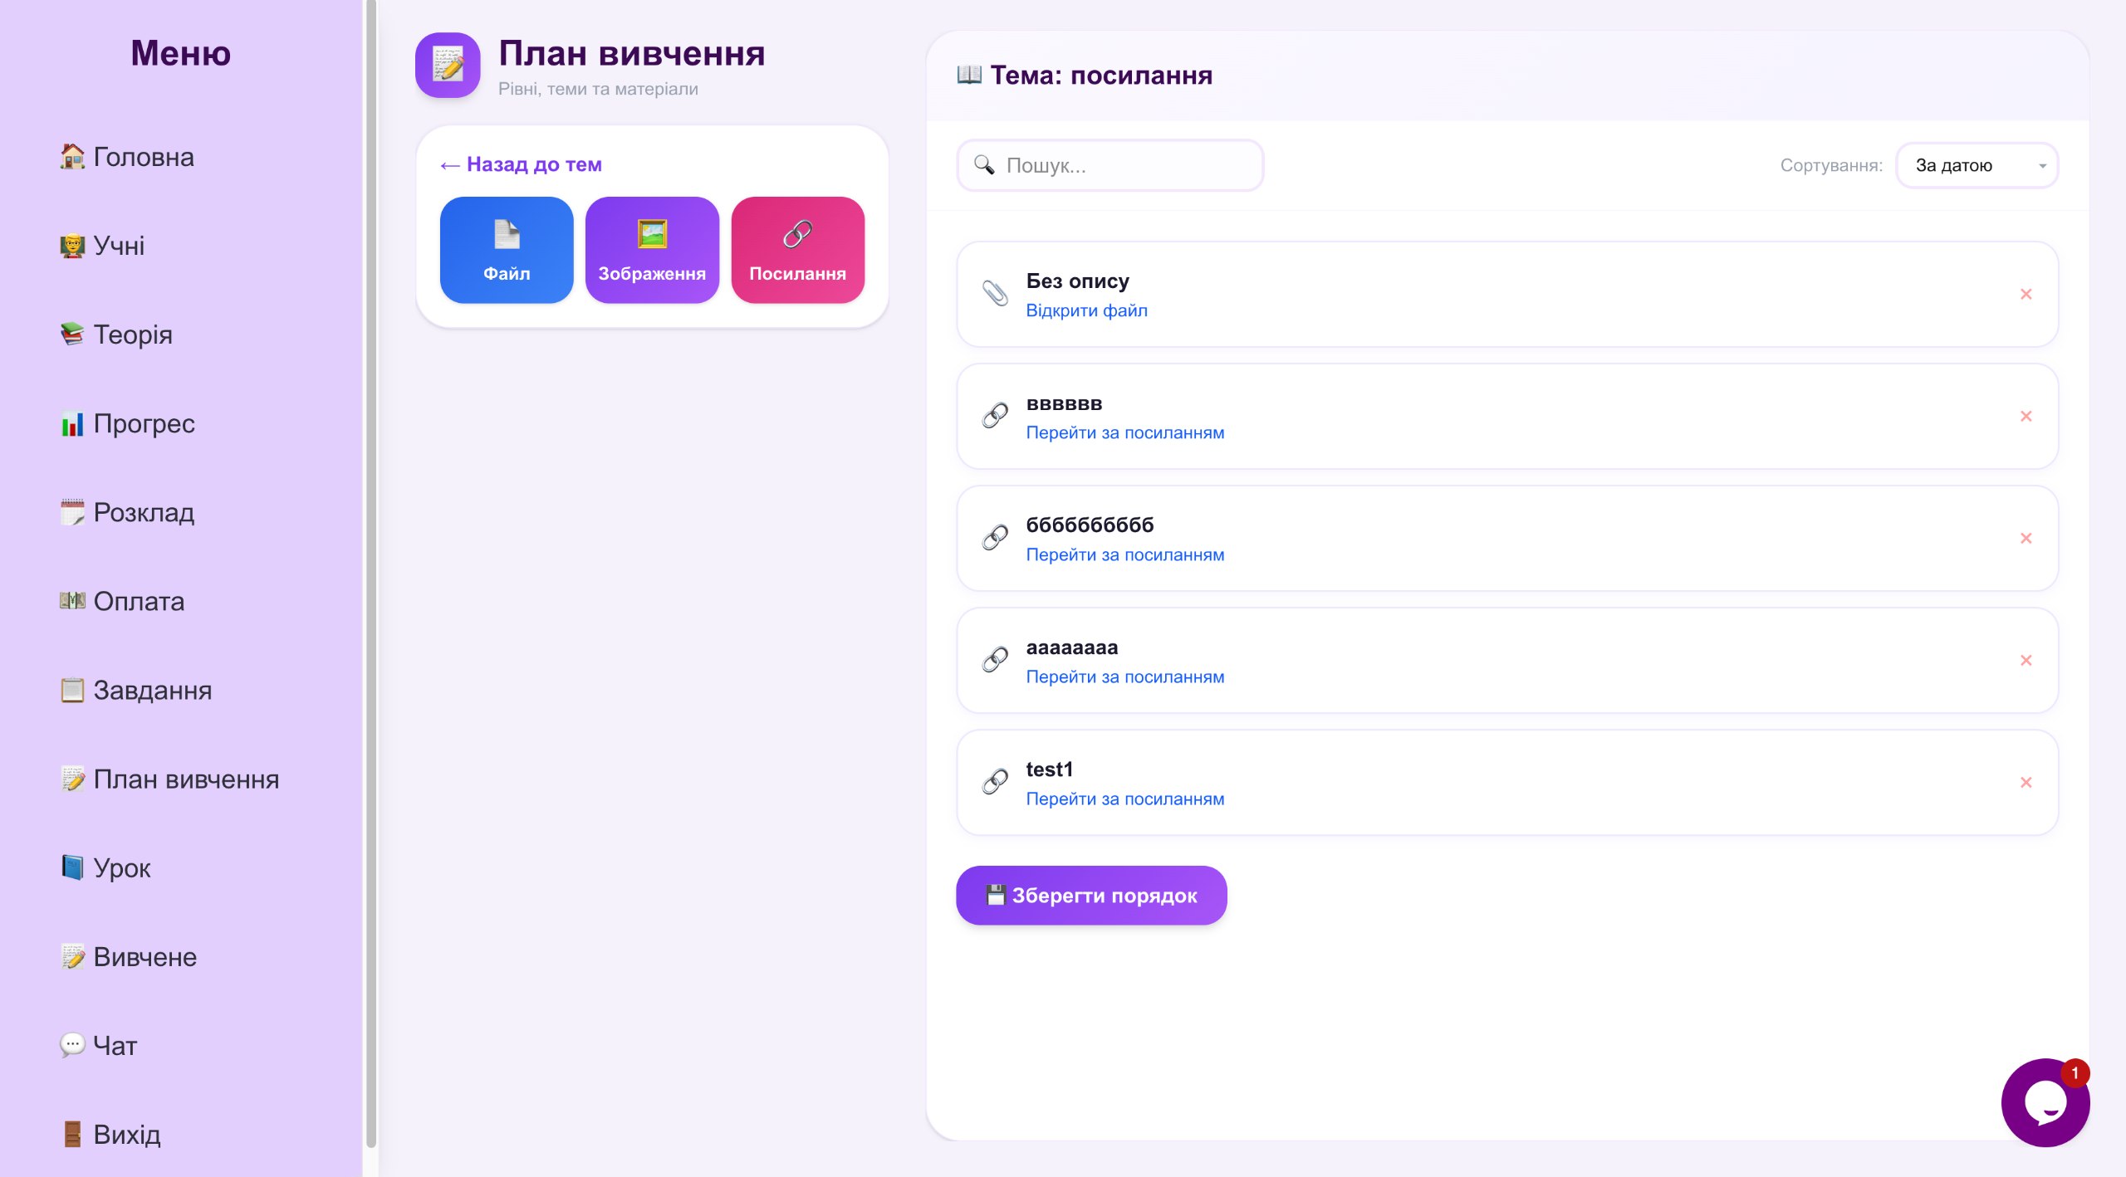Click the open book icon beside Тема
The width and height of the screenshot is (2126, 1177).
pos(969,75)
